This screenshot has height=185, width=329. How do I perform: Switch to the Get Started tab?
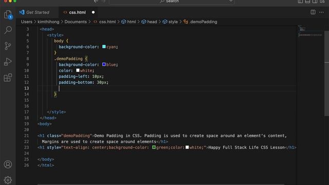point(38,12)
